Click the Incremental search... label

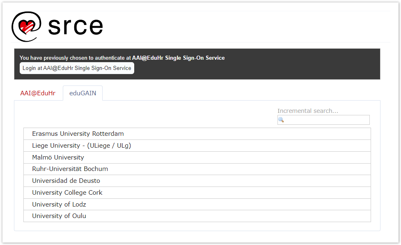(x=307, y=111)
